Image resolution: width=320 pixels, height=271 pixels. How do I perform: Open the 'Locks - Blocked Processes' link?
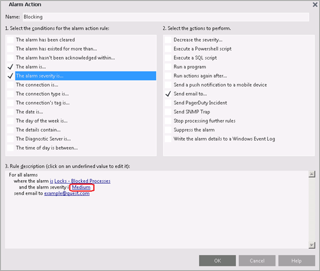tap(82, 181)
